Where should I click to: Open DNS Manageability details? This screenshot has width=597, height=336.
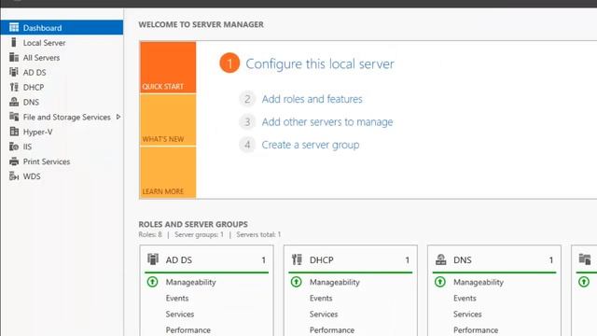(479, 282)
